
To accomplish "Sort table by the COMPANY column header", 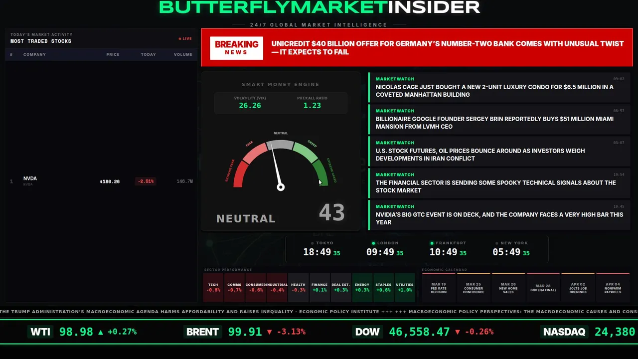I will click(x=34, y=54).
